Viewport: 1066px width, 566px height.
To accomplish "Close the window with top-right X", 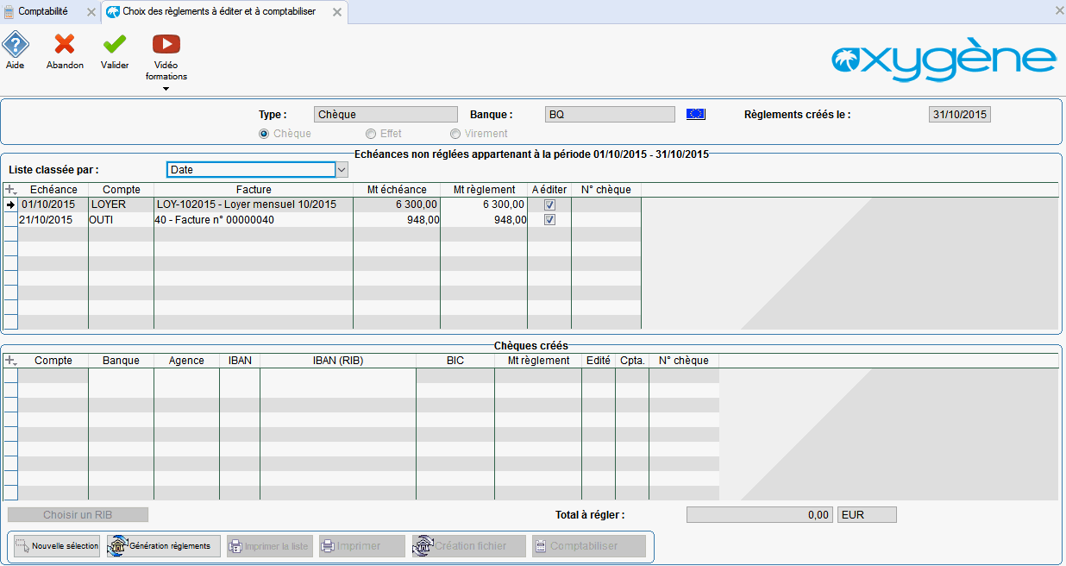I will click(x=1059, y=10).
